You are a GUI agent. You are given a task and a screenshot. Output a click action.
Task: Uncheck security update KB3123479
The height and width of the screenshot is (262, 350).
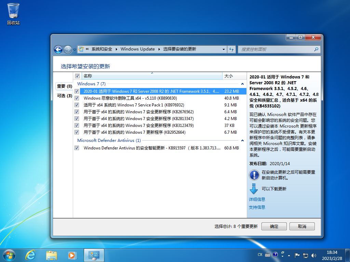[x=77, y=126]
